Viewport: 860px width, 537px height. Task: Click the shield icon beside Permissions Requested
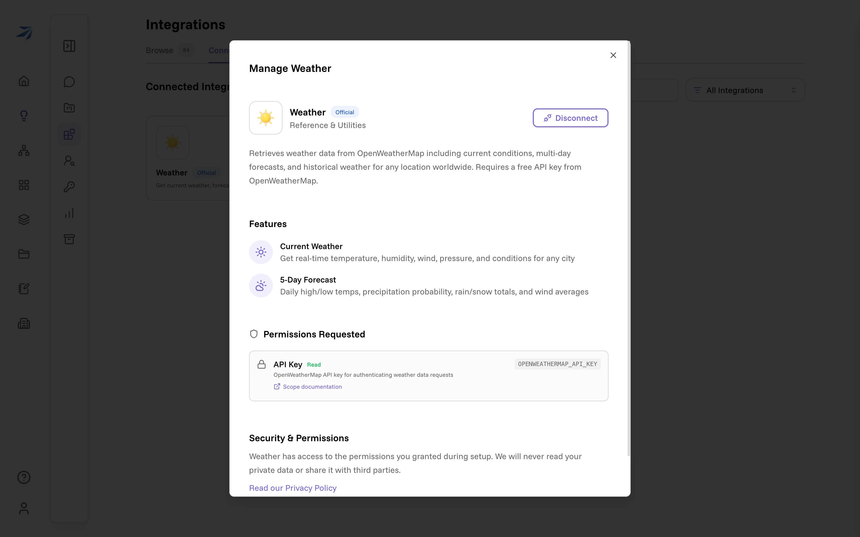(x=254, y=334)
